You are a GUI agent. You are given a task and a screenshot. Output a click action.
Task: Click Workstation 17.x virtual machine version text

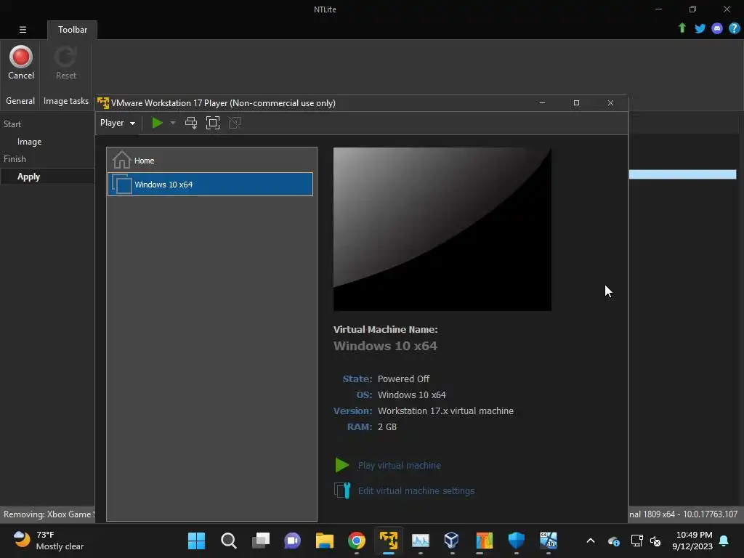pyautogui.click(x=445, y=411)
